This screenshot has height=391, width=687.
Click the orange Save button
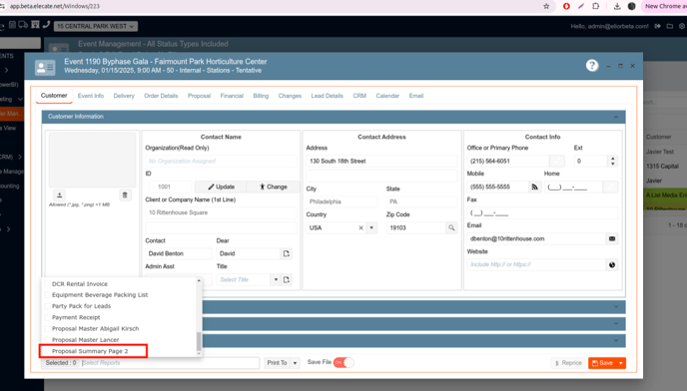pyautogui.click(x=602, y=363)
